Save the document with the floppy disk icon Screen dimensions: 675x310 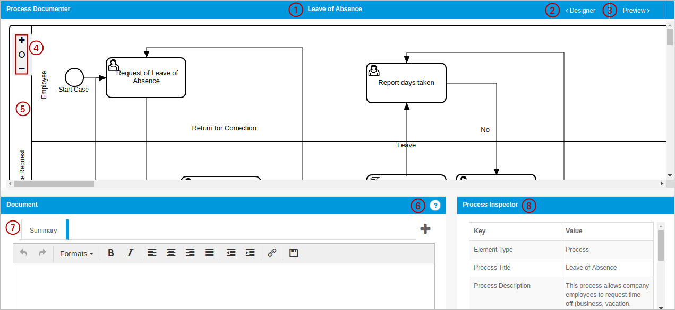[294, 253]
